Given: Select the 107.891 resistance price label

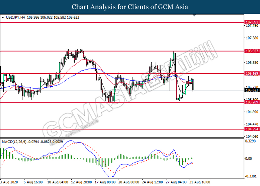Looking at the screenshot, I should pyautogui.click(x=252, y=22).
